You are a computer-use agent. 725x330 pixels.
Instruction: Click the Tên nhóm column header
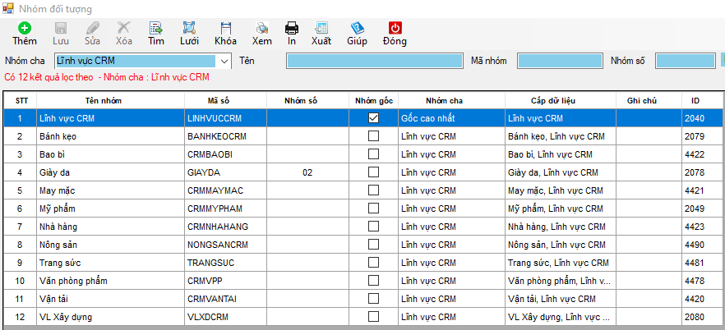pyautogui.click(x=109, y=100)
